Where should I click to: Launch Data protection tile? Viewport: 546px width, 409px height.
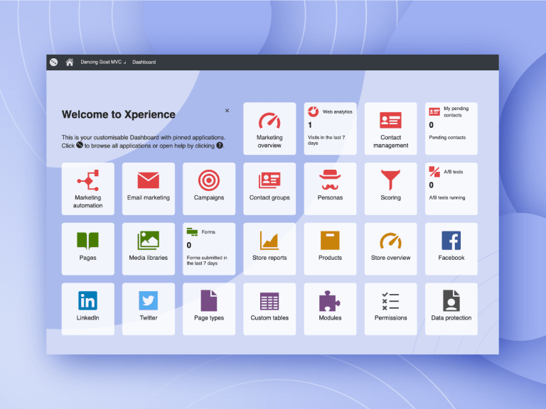451,309
